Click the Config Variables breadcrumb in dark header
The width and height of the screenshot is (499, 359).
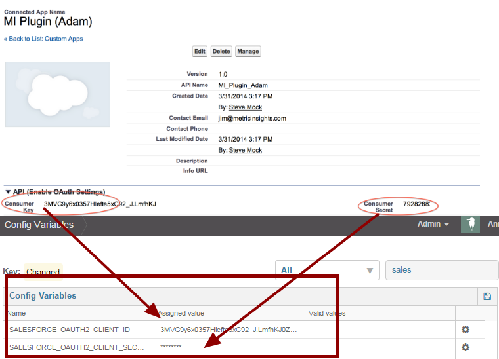(x=39, y=225)
